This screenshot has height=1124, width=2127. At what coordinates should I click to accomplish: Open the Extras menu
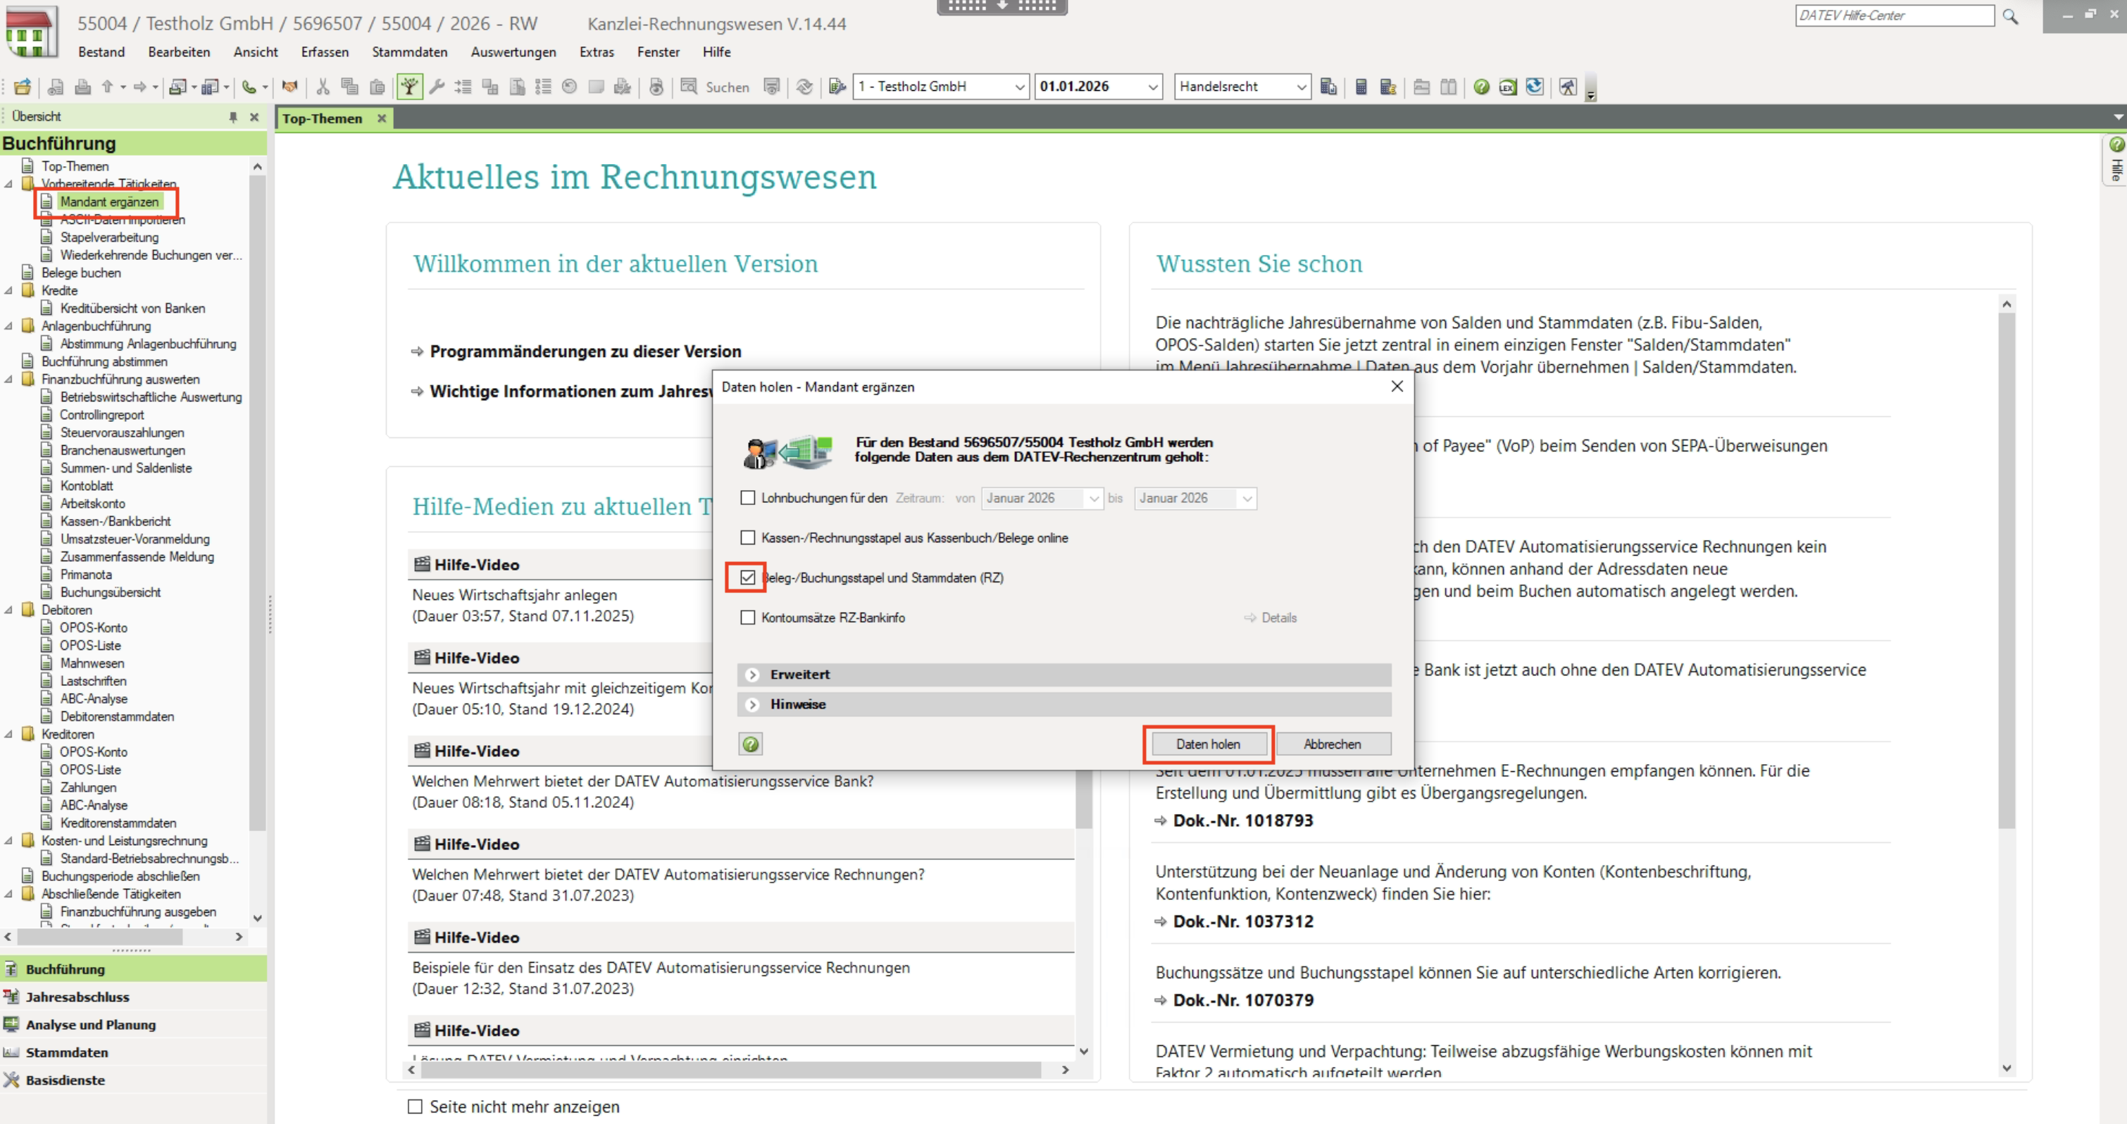[x=596, y=52]
